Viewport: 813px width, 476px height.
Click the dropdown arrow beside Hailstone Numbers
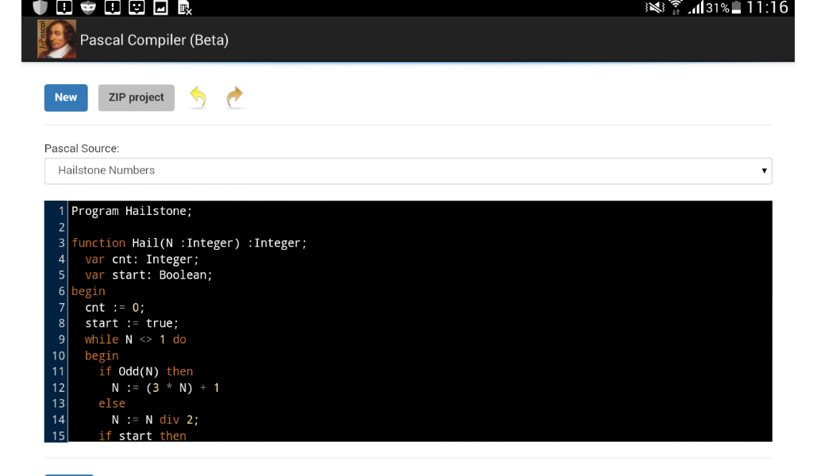click(x=763, y=171)
